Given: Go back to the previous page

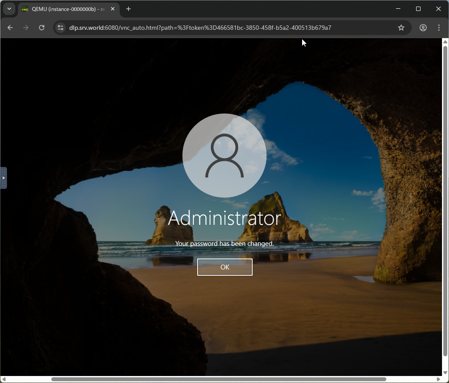Looking at the screenshot, I should tap(10, 28).
